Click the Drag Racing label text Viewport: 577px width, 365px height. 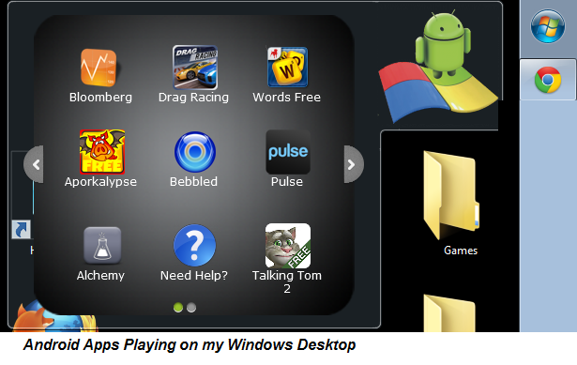pos(193,98)
